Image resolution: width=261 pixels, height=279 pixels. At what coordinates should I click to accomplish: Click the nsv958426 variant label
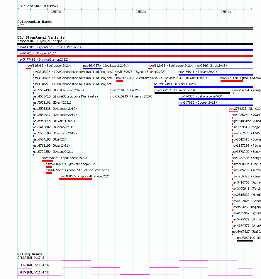coord(246,207)
